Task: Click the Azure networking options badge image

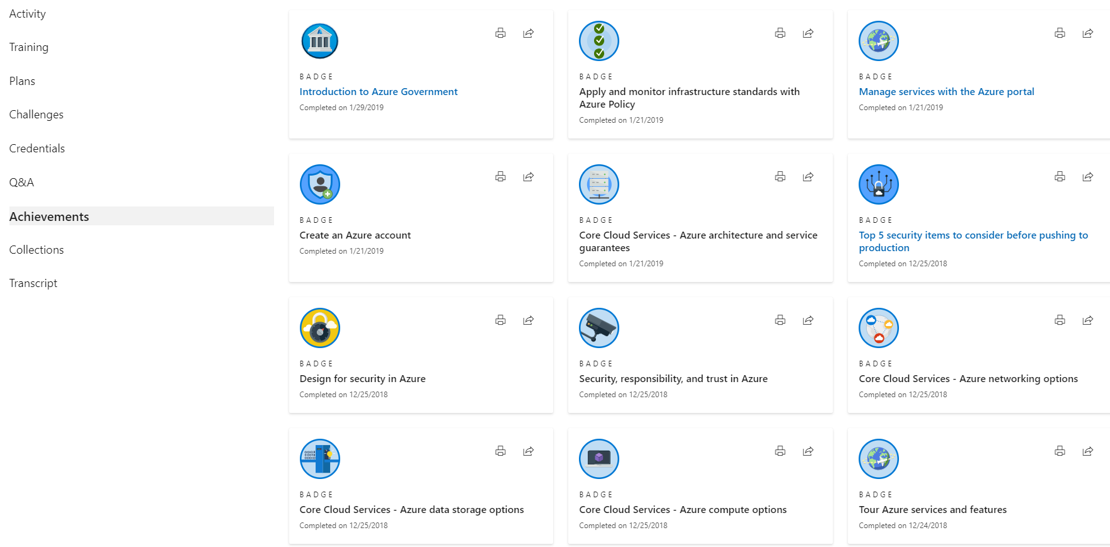Action: click(x=879, y=328)
